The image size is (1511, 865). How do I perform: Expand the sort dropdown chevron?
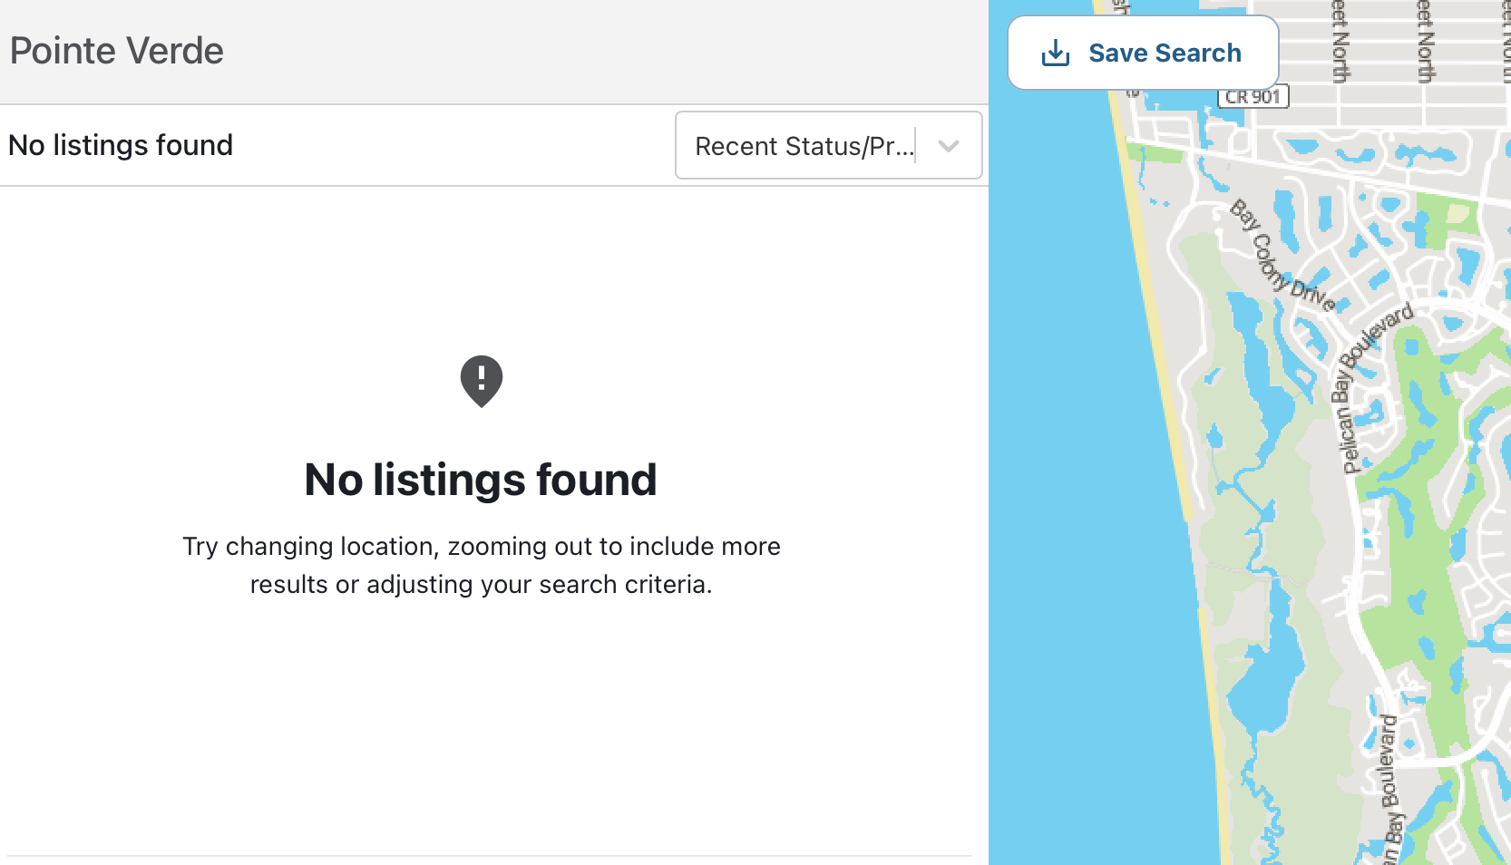(x=949, y=146)
